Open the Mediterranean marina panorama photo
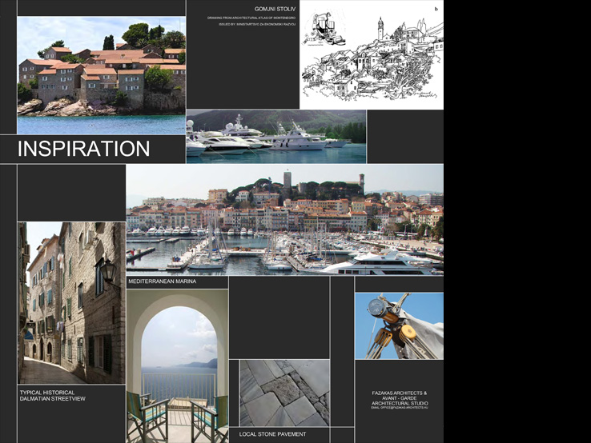The image size is (591, 443). coord(284,220)
